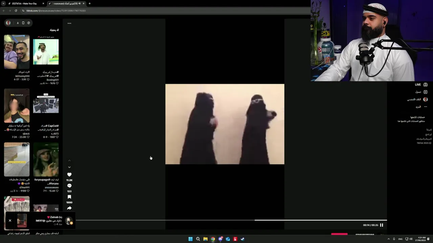Click username qbxc6
This screenshot has width=433, height=243.
(x=26, y=134)
